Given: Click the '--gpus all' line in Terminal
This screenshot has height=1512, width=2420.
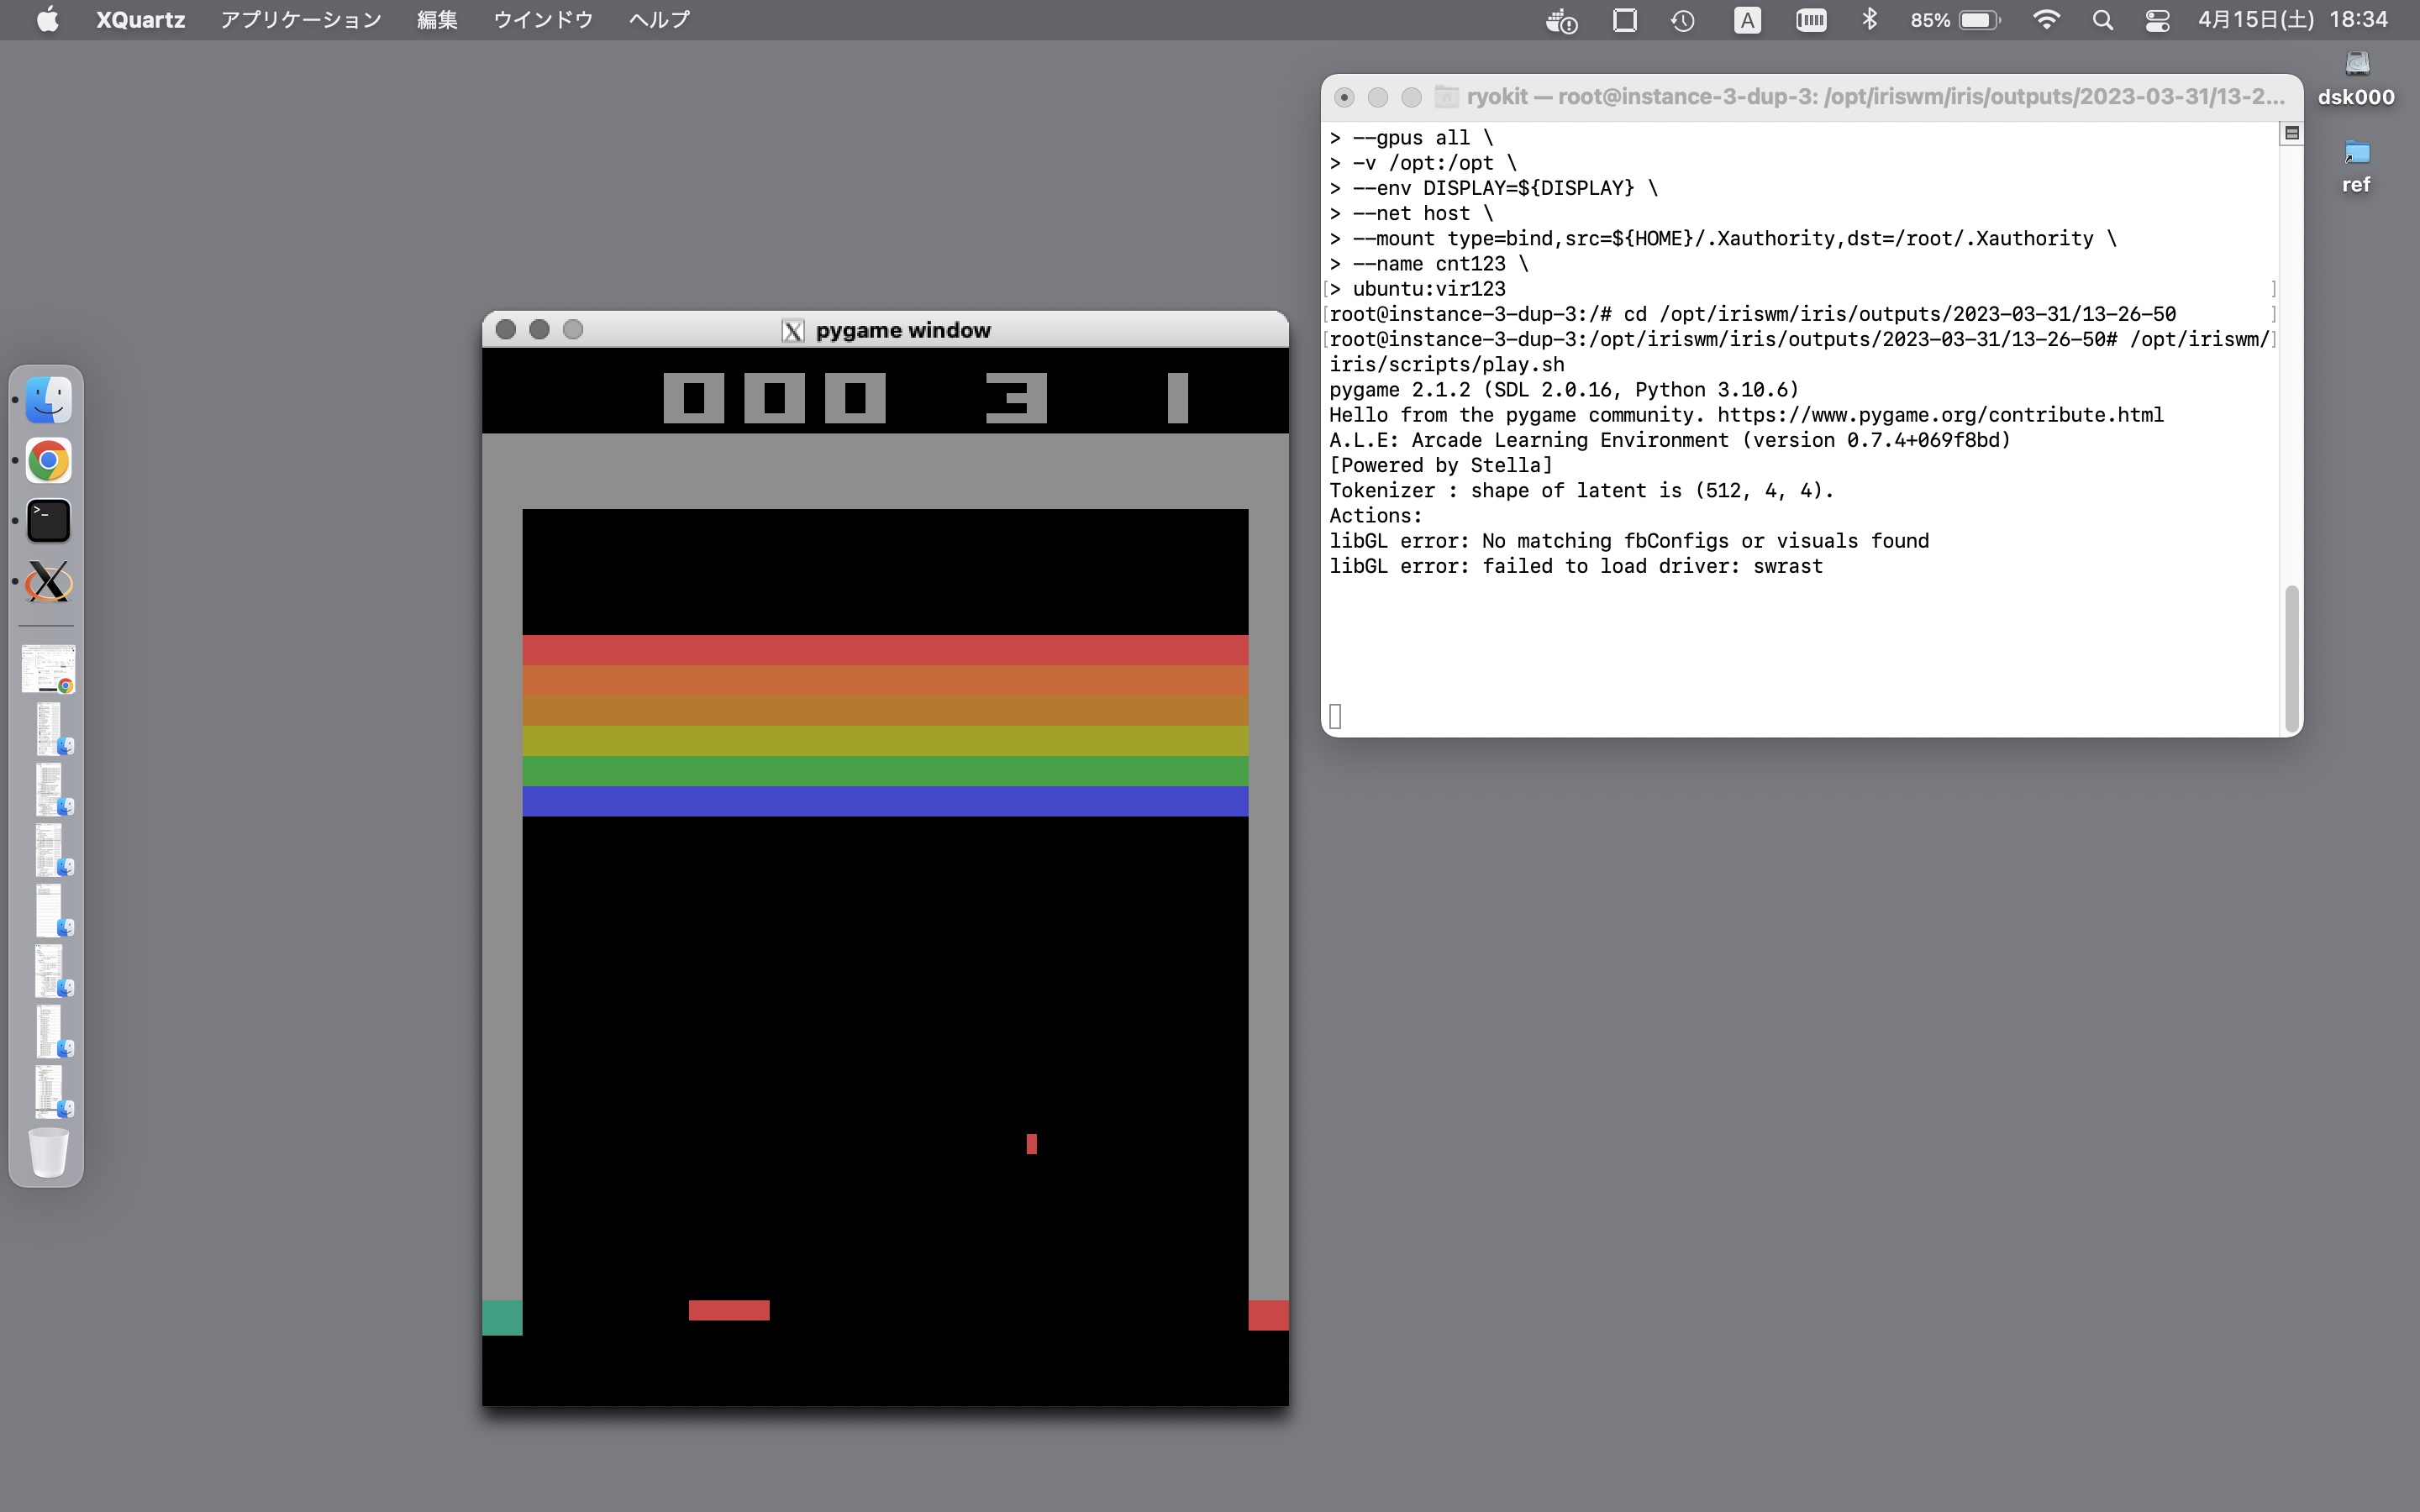Looking at the screenshot, I should coord(1411,138).
